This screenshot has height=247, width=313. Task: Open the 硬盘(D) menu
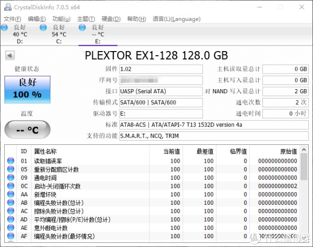click(x=111, y=19)
